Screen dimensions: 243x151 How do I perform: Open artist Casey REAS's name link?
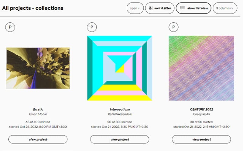tap(201, 114)
